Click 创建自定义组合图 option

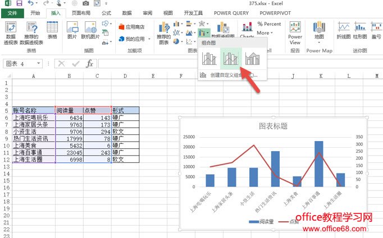230,74
